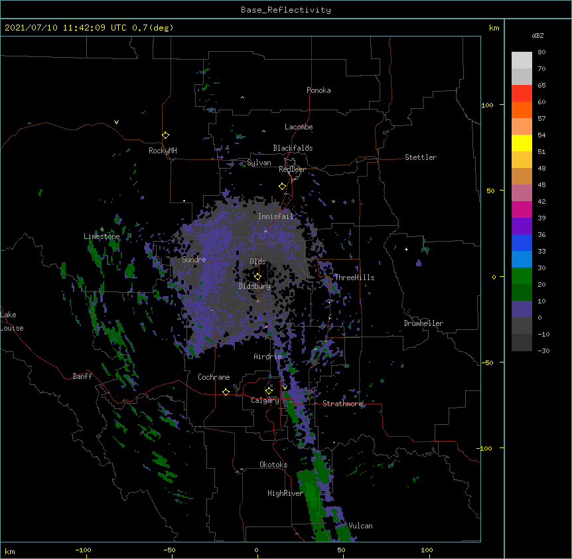
Task: Click the RockyMH label
Action: pos(163,151)
